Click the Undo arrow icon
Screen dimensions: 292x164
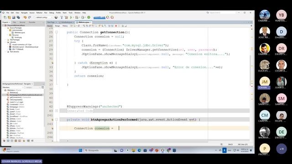pyautogui.click(x=25, y=17)
